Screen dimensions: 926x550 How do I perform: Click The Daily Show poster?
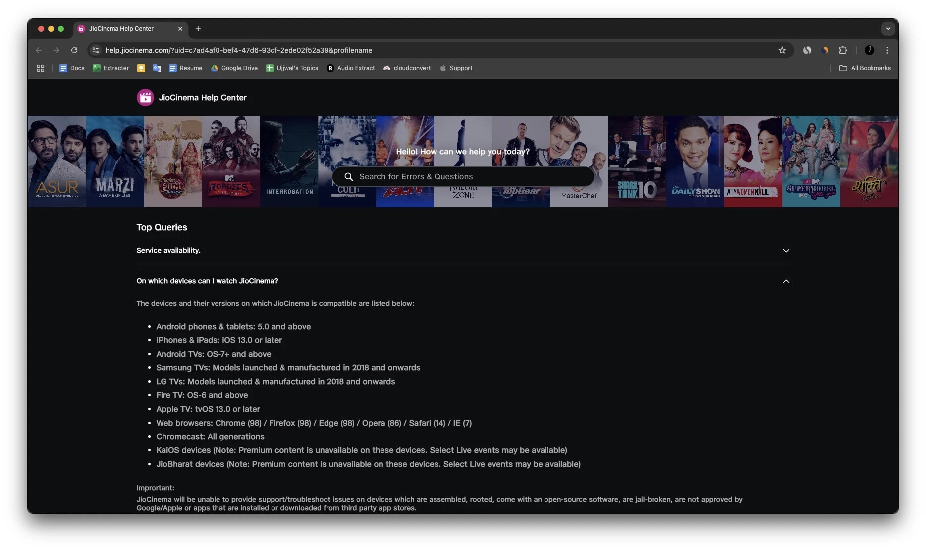[x=695, y=162]
